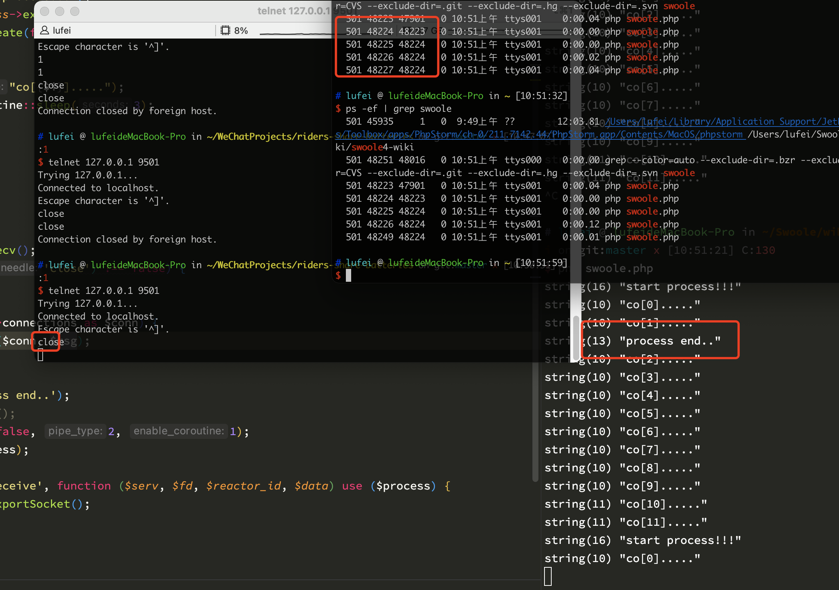
Task: Click the green zoom button on telnet window
Action: click(74, 11)
